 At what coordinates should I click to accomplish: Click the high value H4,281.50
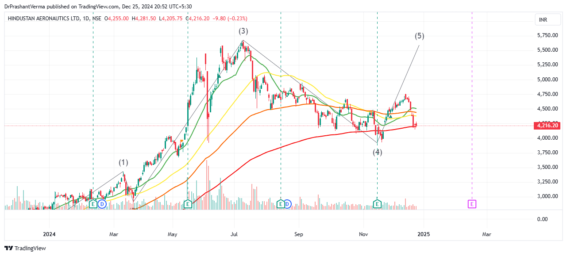[144, 19]
